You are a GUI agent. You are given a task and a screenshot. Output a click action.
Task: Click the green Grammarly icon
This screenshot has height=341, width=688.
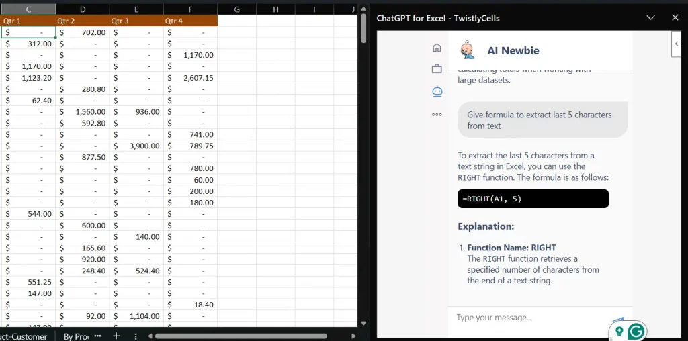point(635,331)
